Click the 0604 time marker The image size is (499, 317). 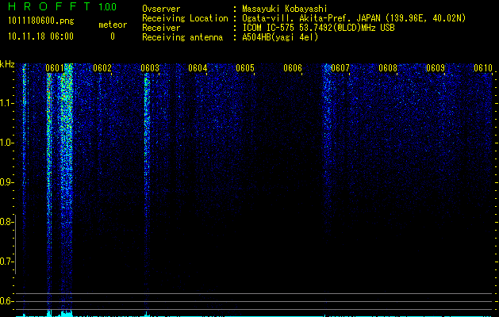tap(198, 68)
